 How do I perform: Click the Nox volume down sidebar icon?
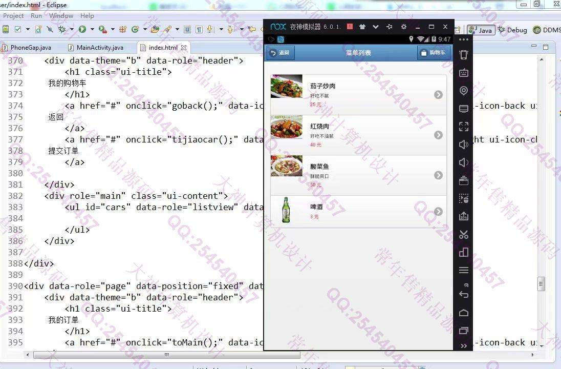(x=464, y=162)
